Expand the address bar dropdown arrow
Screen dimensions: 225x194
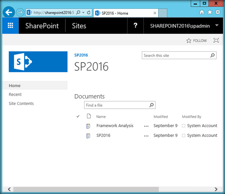pos(83,13)
